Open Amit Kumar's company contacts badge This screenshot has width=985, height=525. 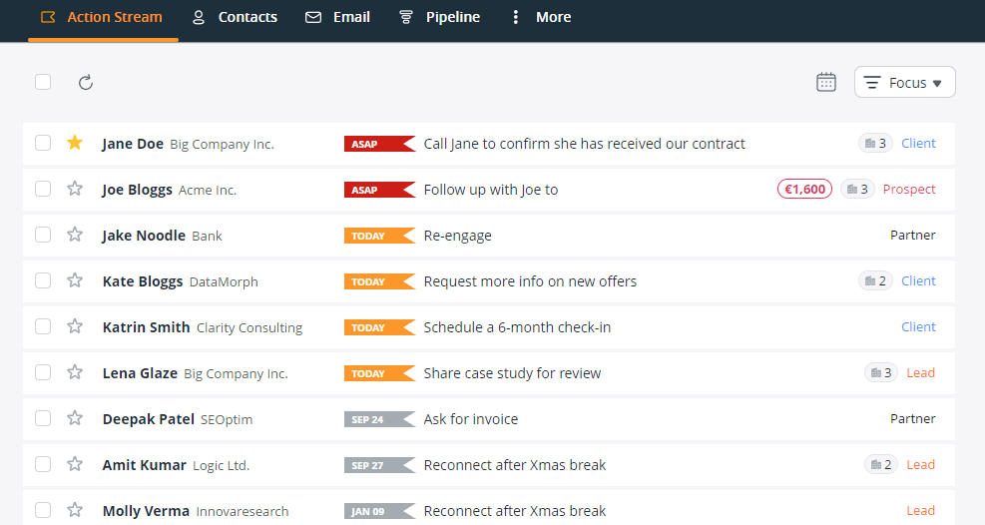[881, 464]
